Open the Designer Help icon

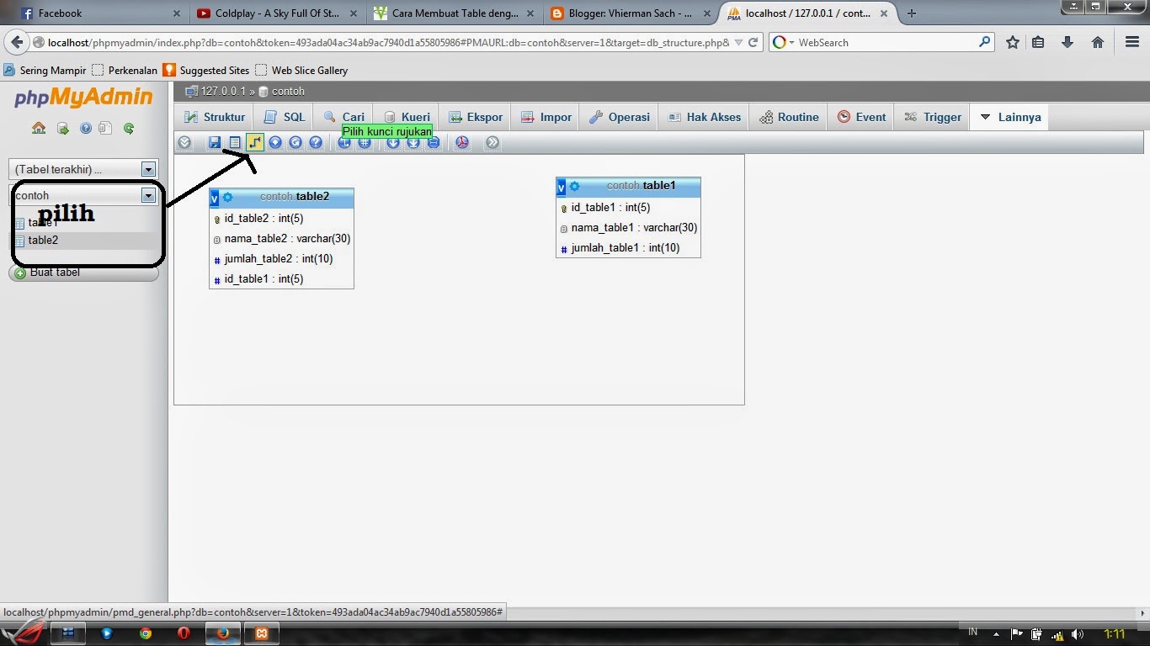pos(316,142)
